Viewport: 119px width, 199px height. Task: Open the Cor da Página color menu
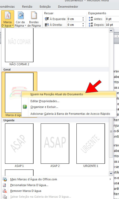pyautogui.click(x=20, y=19)
